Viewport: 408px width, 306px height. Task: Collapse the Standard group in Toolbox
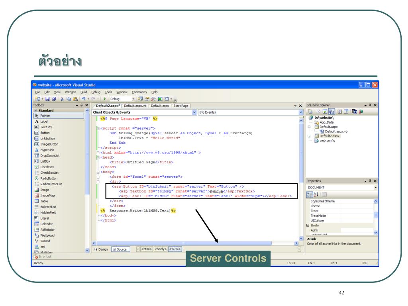[35, 111]
